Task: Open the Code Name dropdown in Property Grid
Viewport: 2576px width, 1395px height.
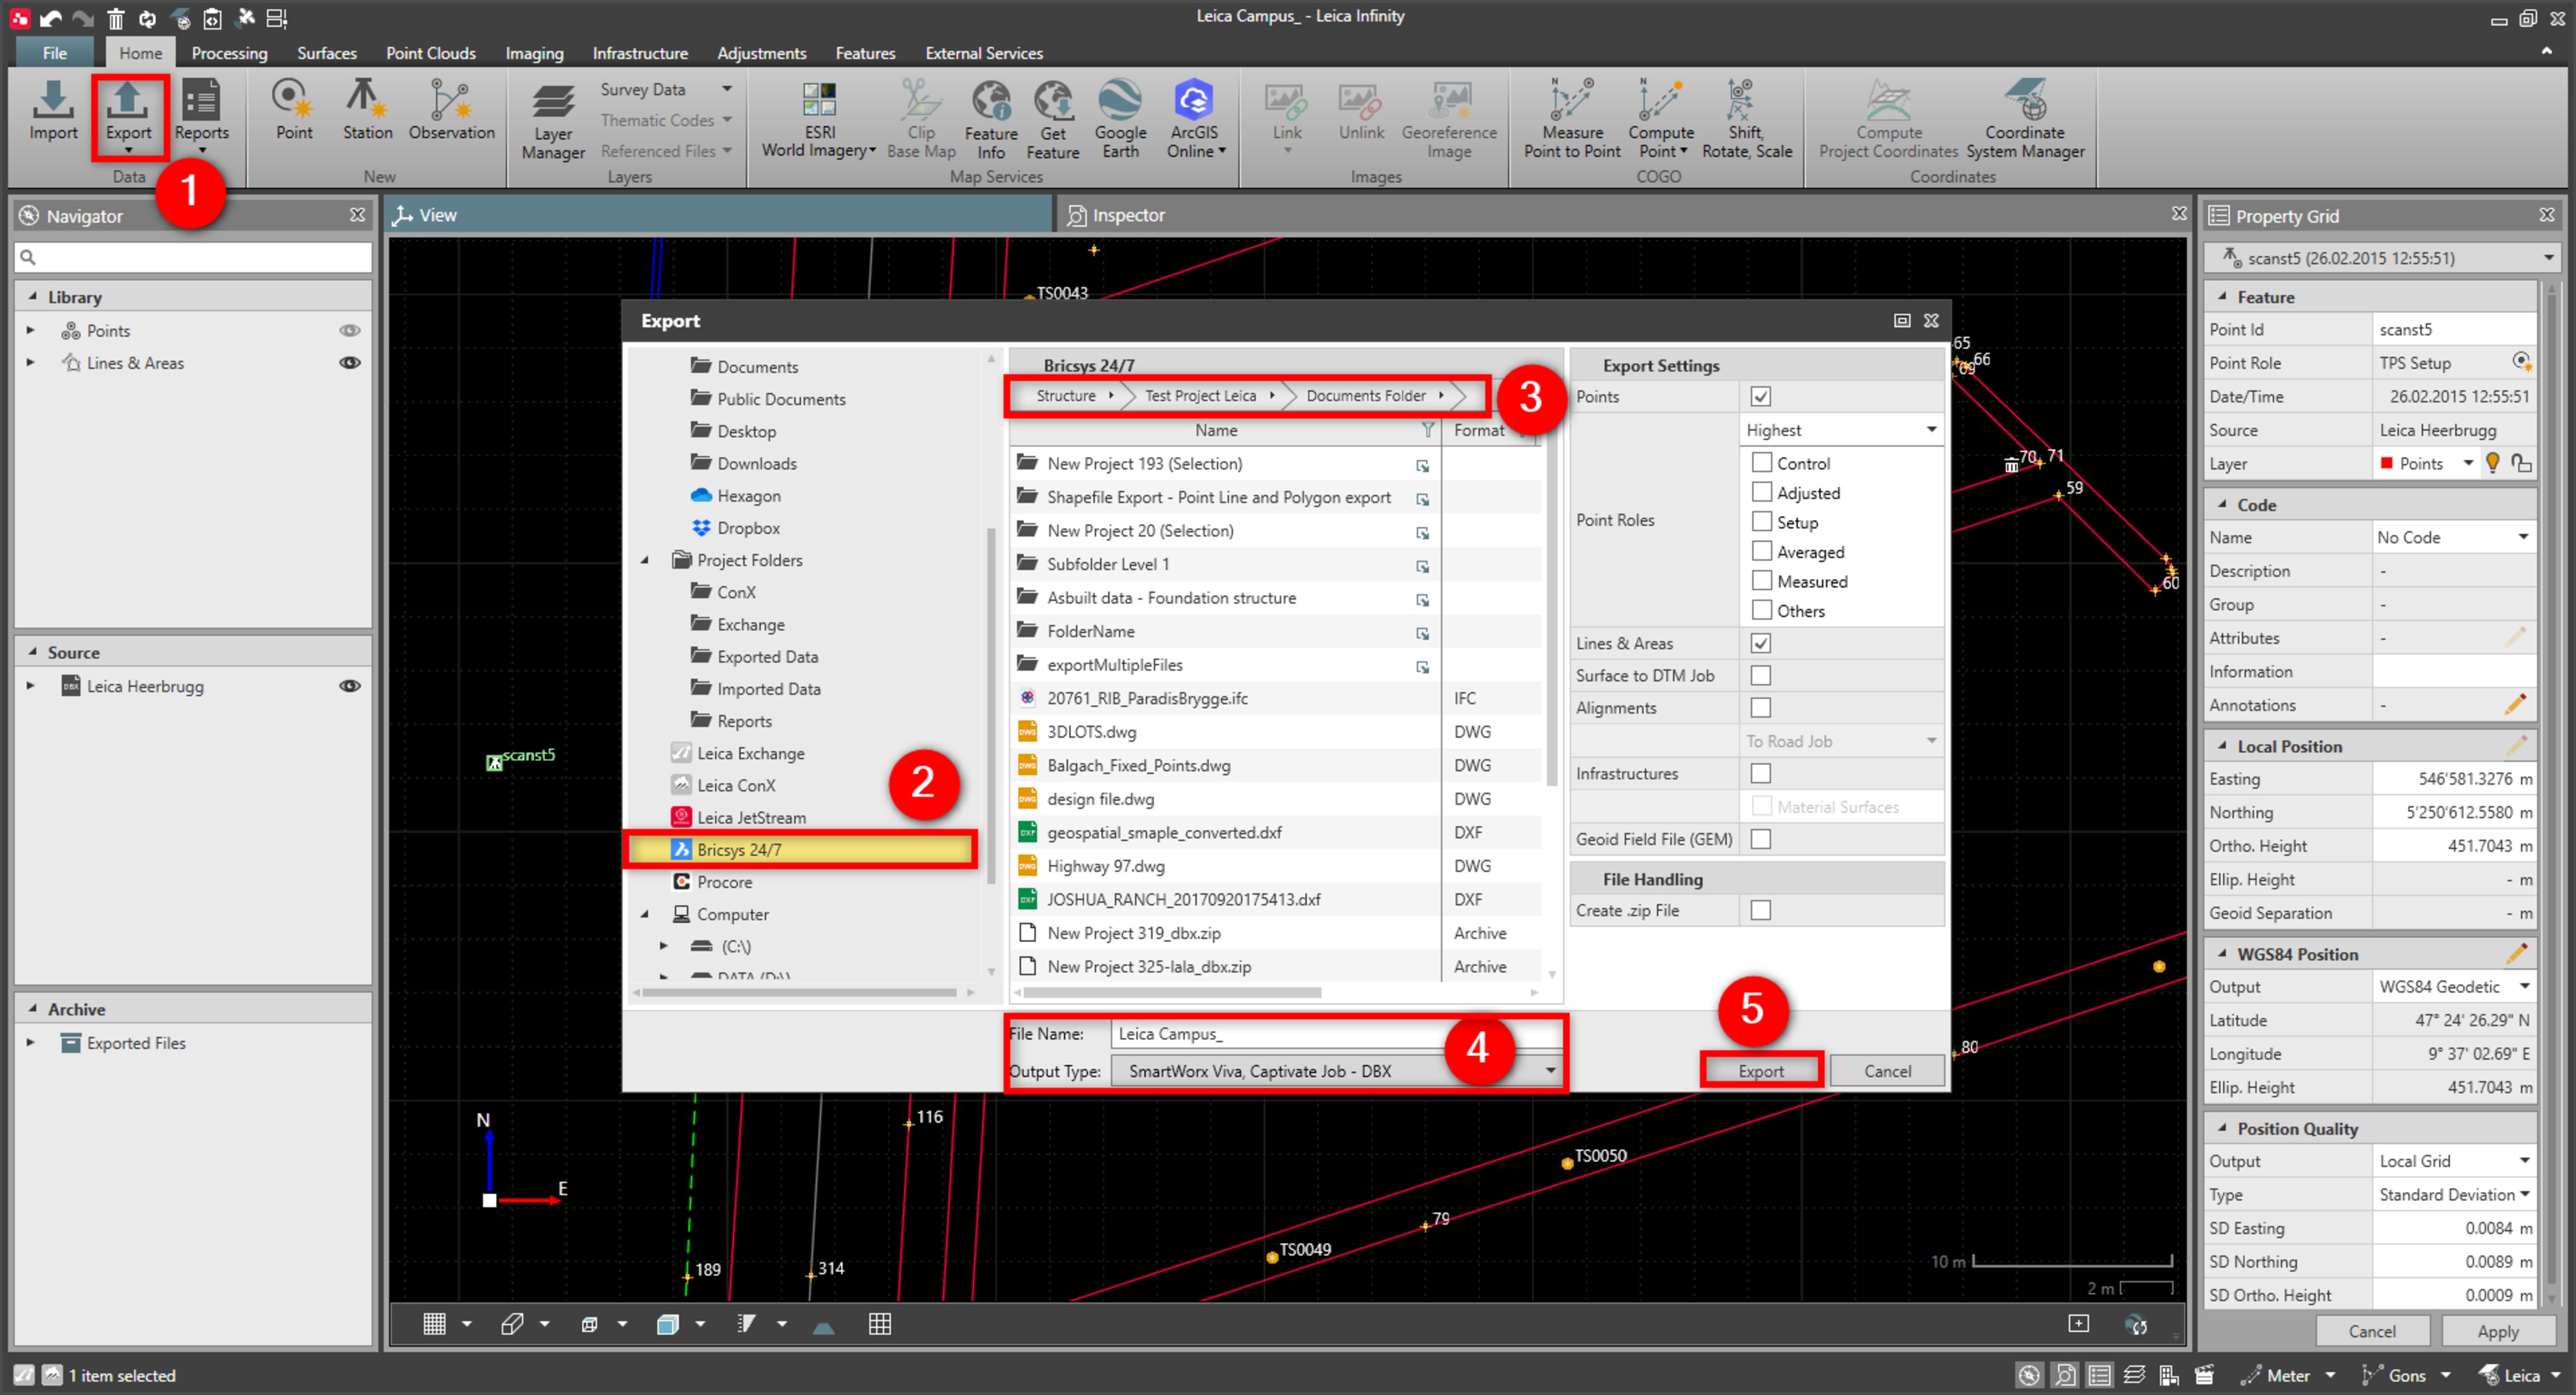Action: coord(2523,537)
